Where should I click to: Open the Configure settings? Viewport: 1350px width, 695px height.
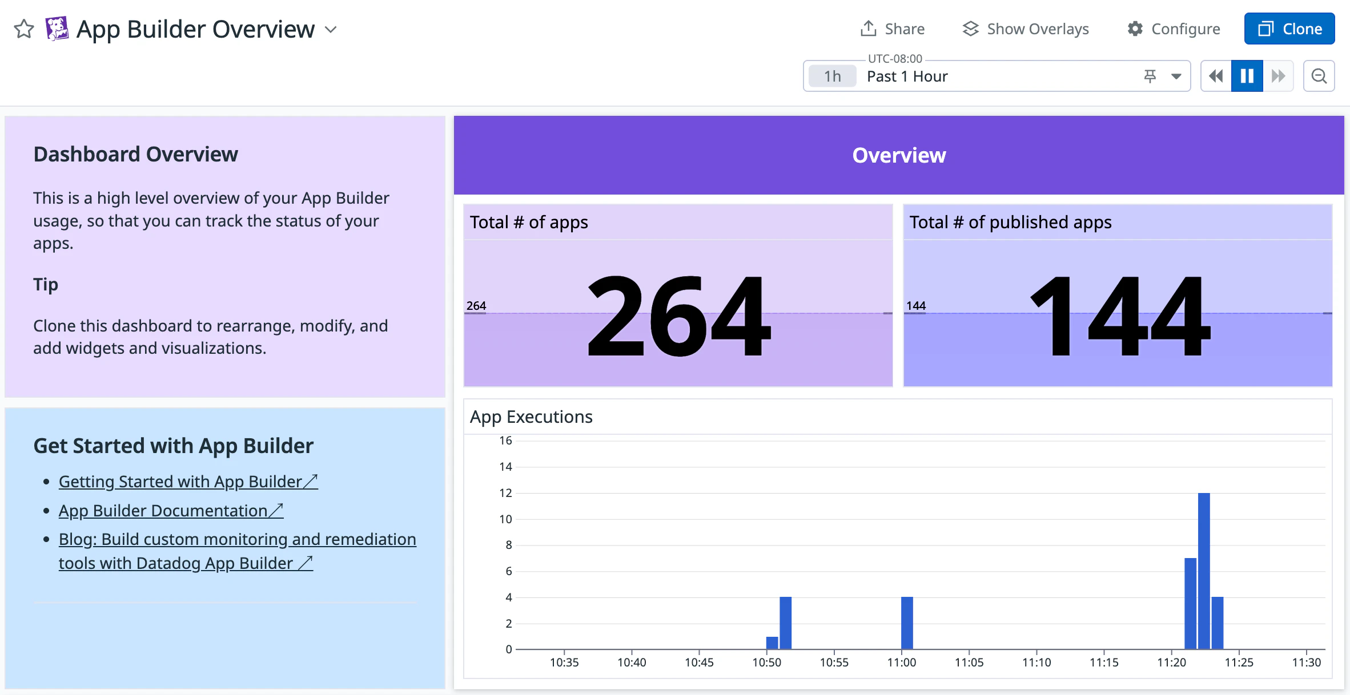tap(1174, 29)
